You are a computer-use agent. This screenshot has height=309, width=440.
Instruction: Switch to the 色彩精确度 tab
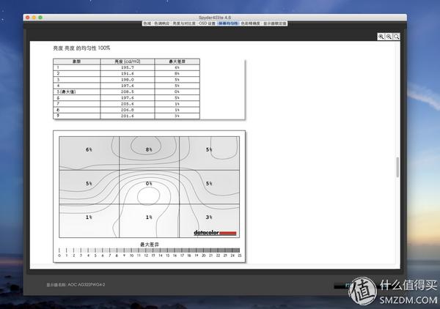250,23
